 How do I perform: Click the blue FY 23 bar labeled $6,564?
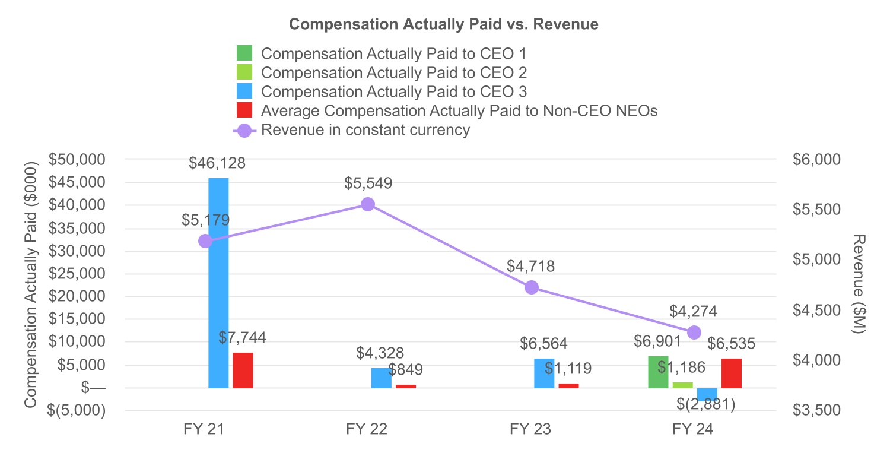544,373
